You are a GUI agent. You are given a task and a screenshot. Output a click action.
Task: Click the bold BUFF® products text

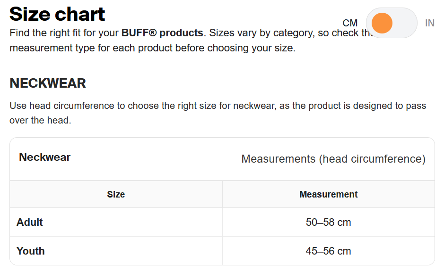pos(162,33)
